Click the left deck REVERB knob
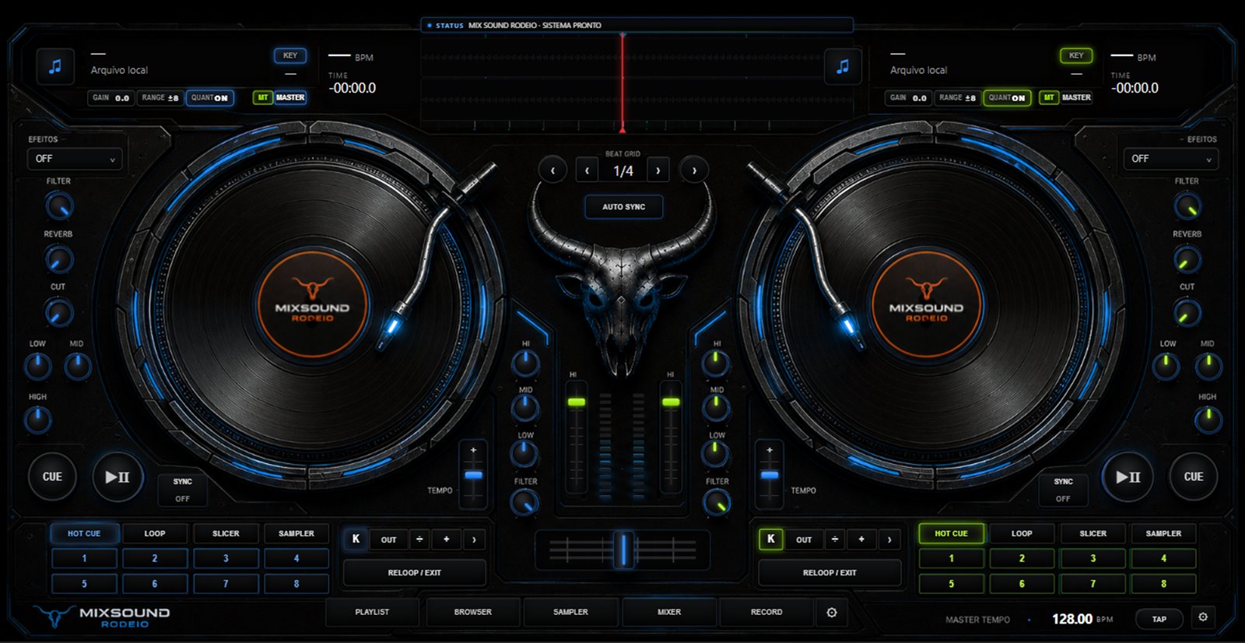Image resolution: width=1245 pixels, height=643 pixels. pos(58,259)
